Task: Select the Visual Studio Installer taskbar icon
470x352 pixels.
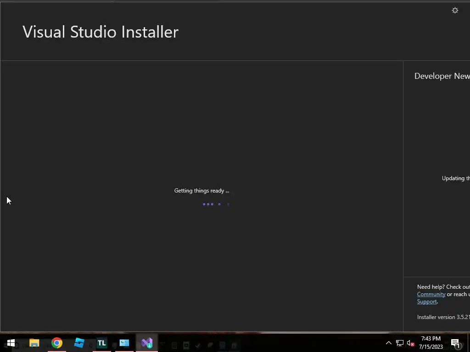Action: [147, 343]
